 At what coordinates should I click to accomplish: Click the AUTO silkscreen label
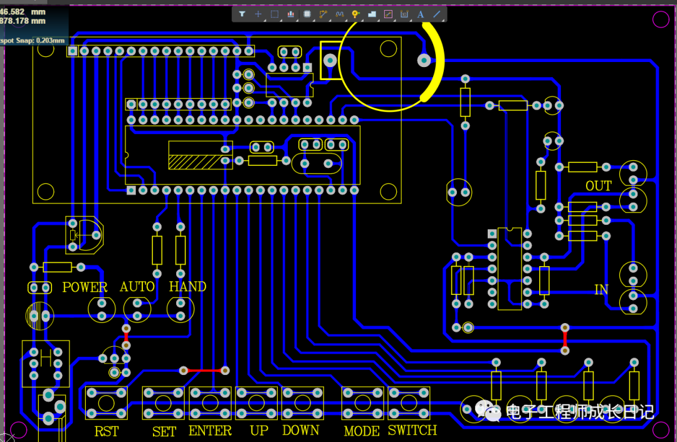[137, 287]
